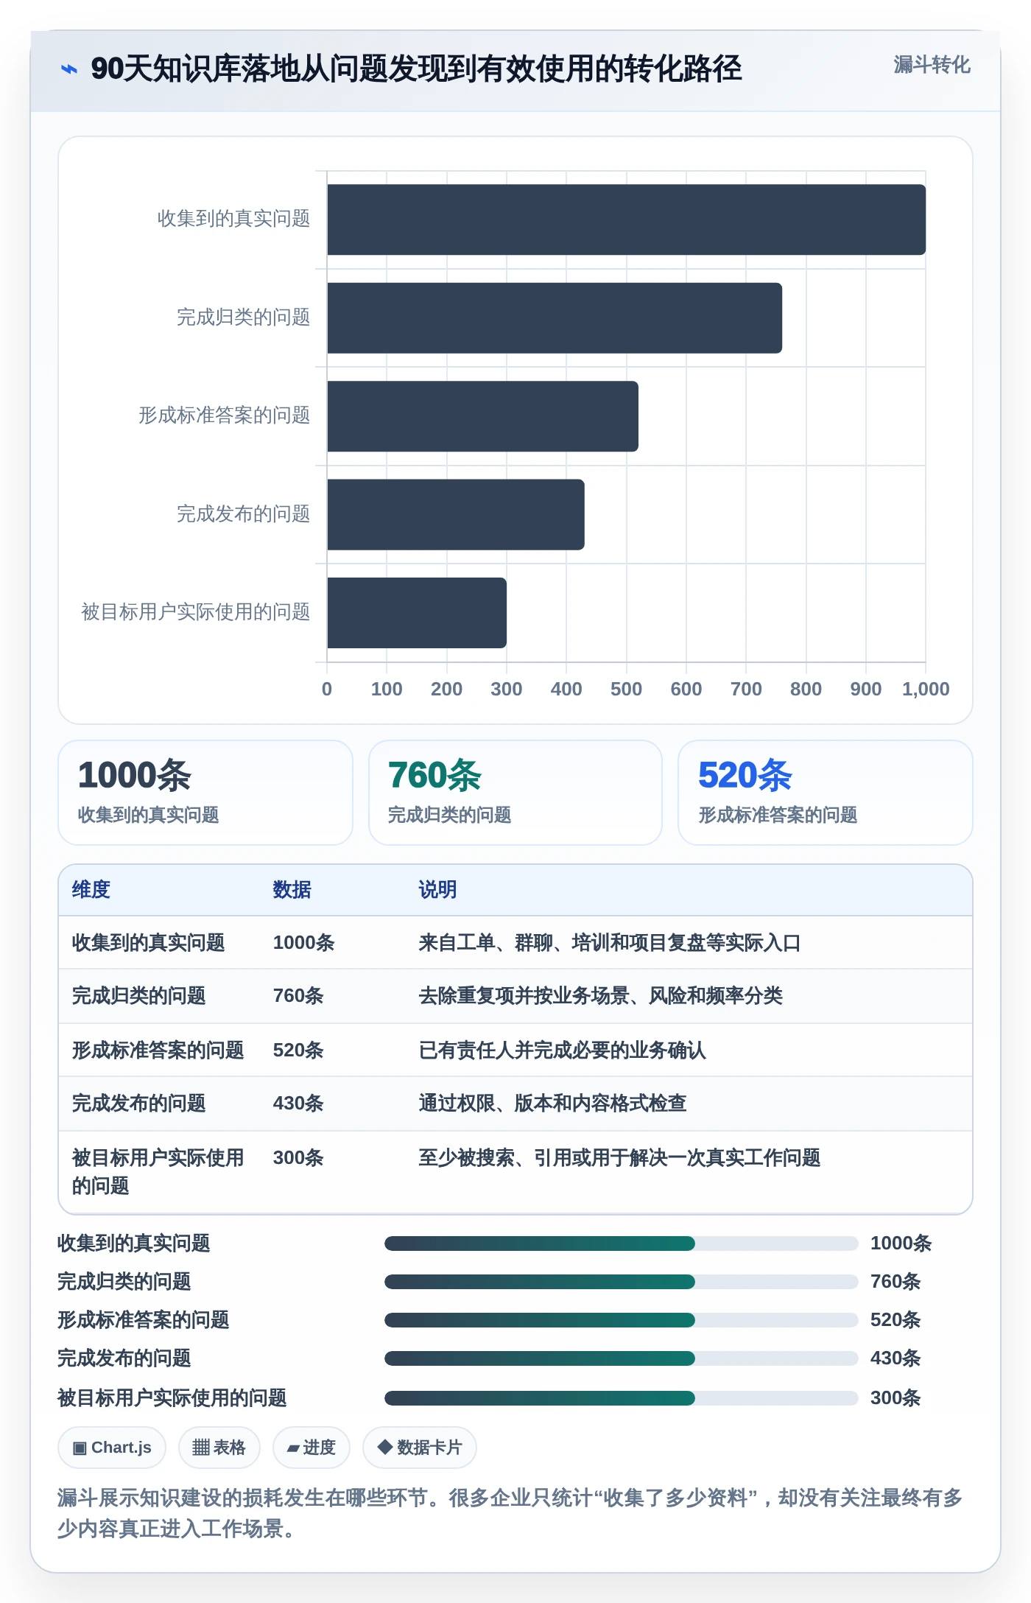Select table row 形成标准答案的问题

(x=515, y=1050)
